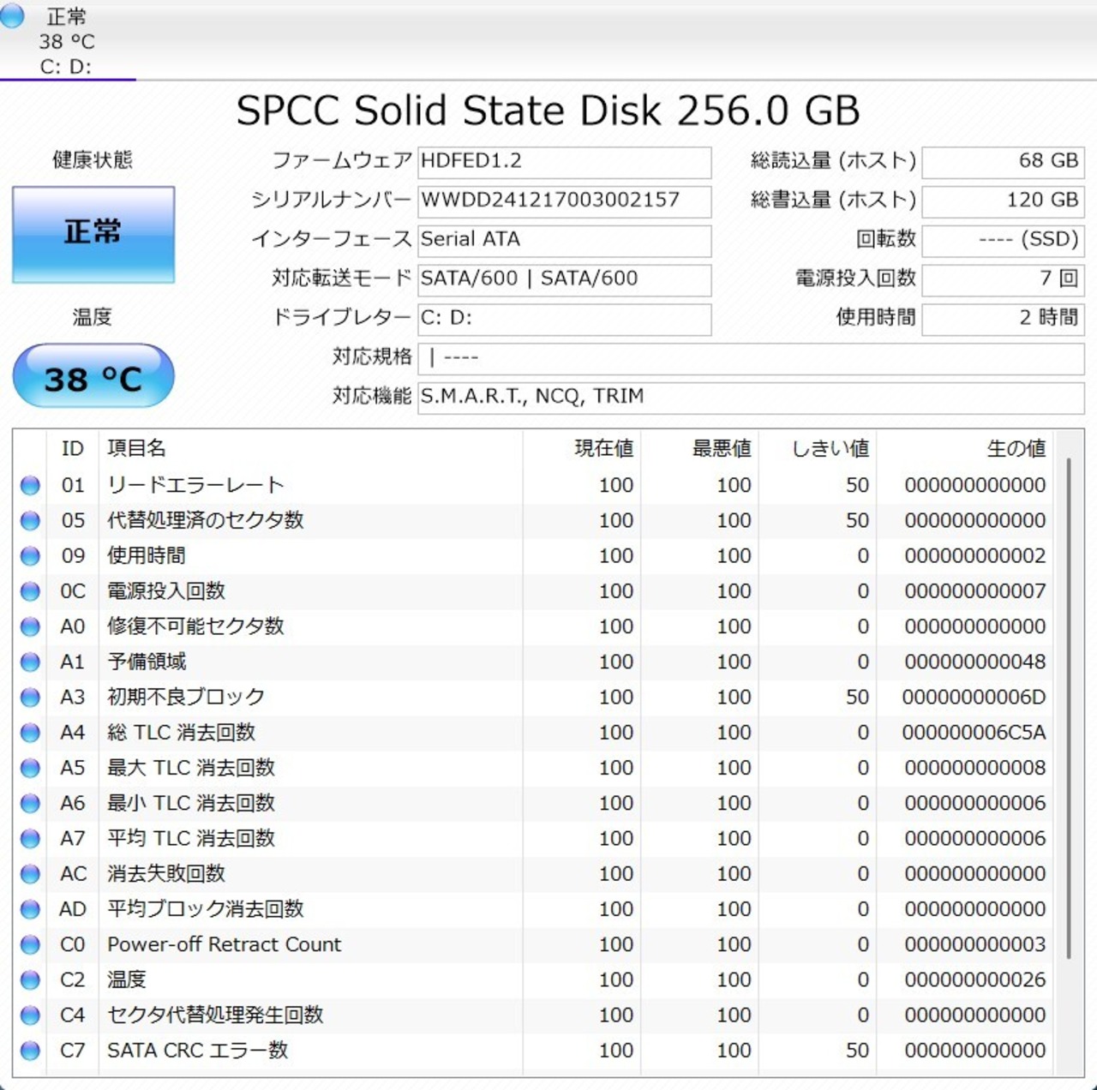The height and width of the screenshot is (1090, 1097).
Task: Select the C: D: drive tab
Action: [x=67, y=41]
